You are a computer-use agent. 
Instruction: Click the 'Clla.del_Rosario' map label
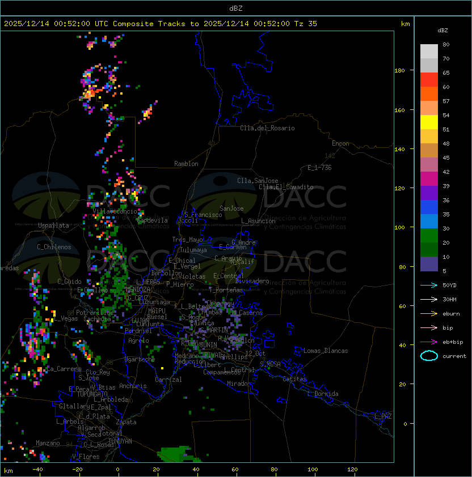(x=267, y=128)
